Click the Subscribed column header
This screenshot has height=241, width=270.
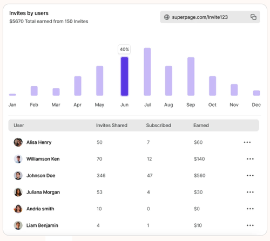click(x=158, y=125)
